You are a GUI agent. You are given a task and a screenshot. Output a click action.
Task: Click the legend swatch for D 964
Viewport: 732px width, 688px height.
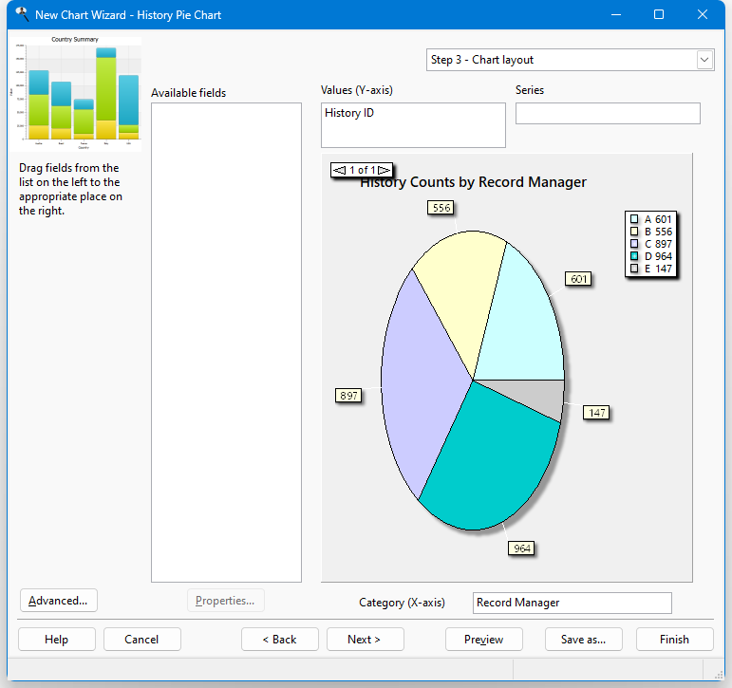(634, 256)
